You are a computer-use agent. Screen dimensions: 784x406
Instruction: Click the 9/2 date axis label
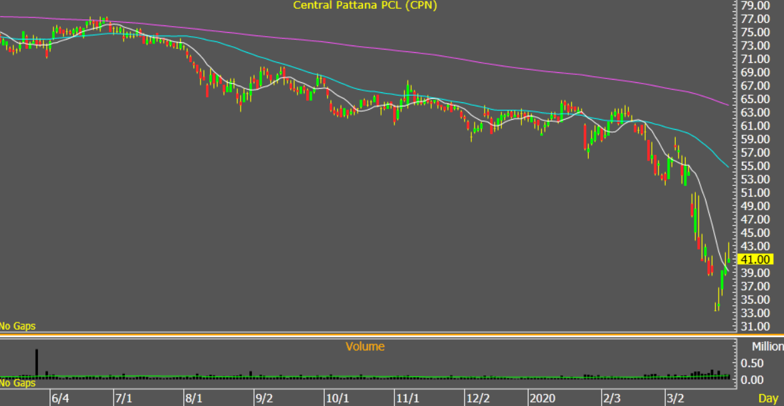pyautogui.click(x=265, y=399)
